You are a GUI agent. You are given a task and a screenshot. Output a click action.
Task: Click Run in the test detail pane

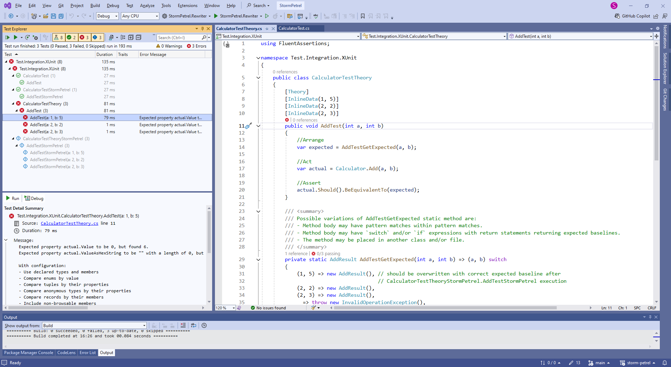(x=13, y=199)
